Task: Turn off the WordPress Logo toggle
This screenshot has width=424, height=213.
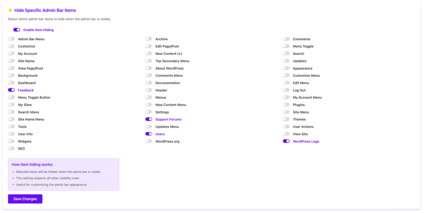Action: pyautogui.click(x=287, y=141)
